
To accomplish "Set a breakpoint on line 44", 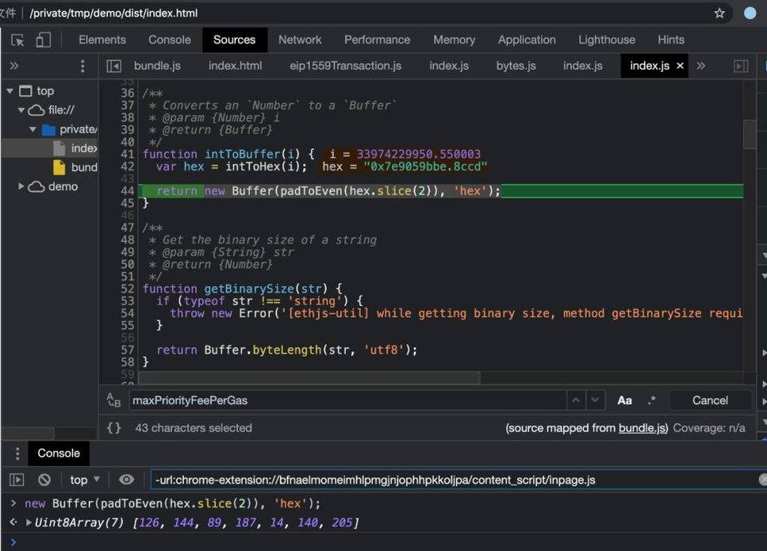I will coord(127,191).
